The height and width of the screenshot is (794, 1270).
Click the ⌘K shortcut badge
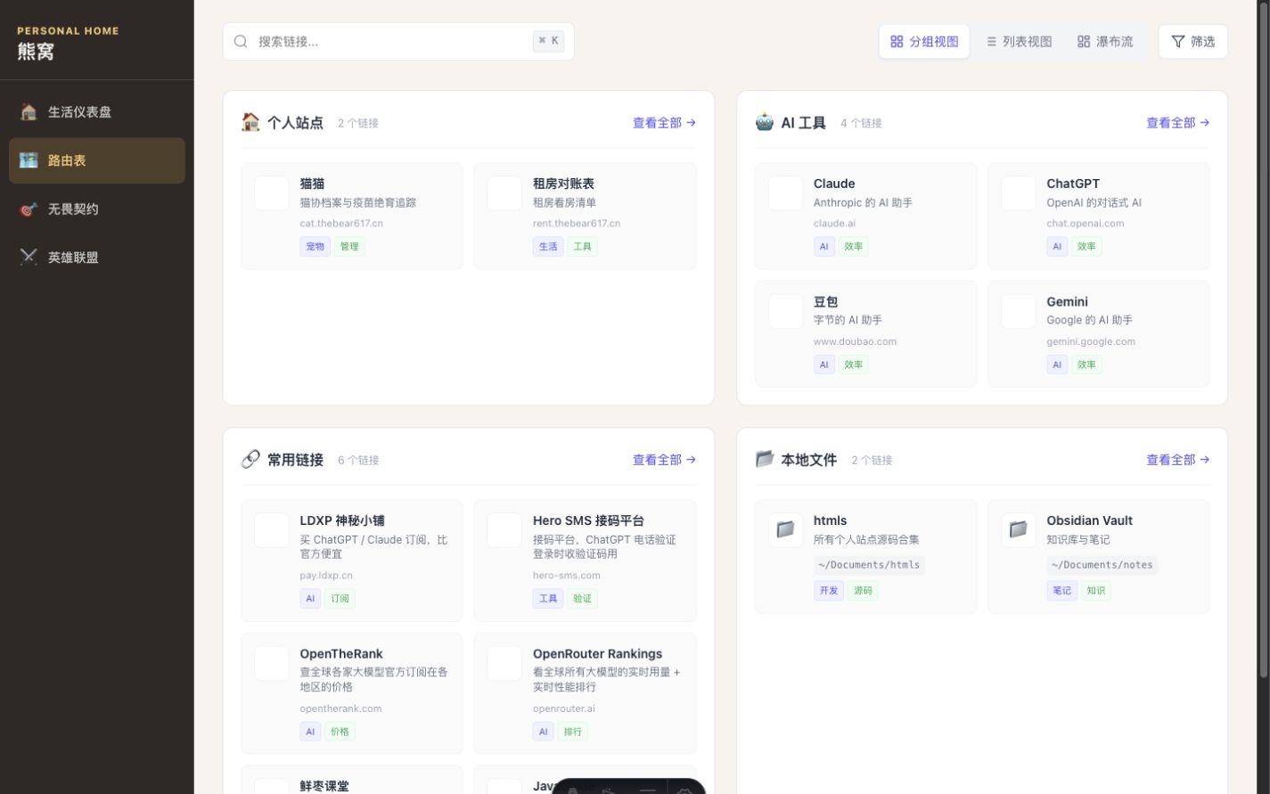tap(548, 41)
